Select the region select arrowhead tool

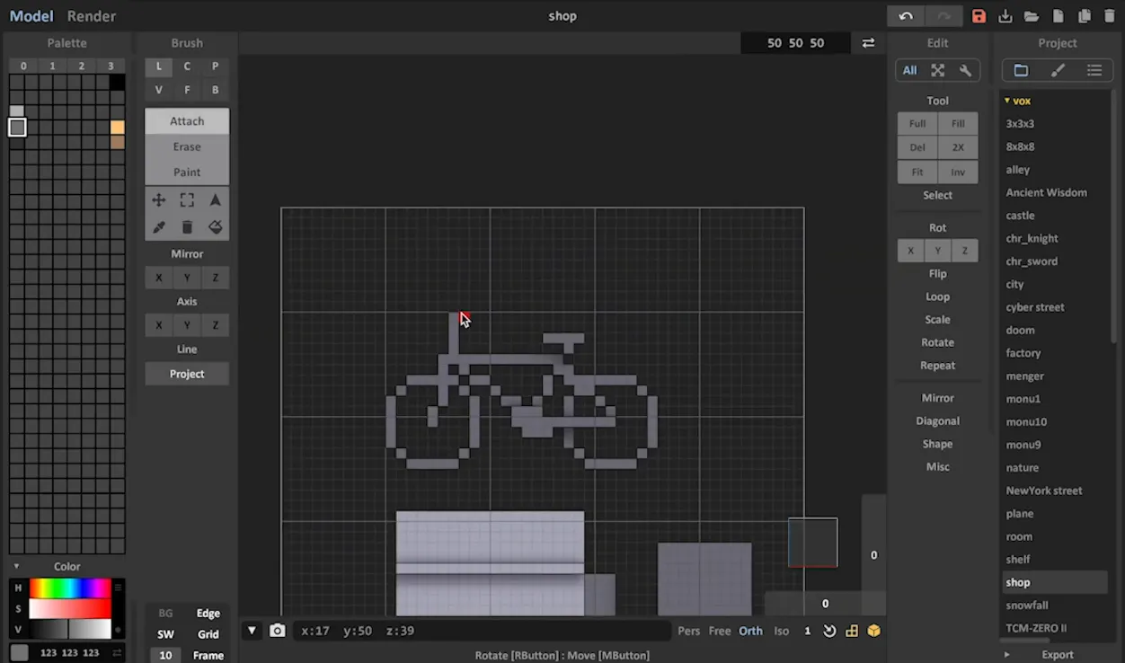click(x=216, y=200)
